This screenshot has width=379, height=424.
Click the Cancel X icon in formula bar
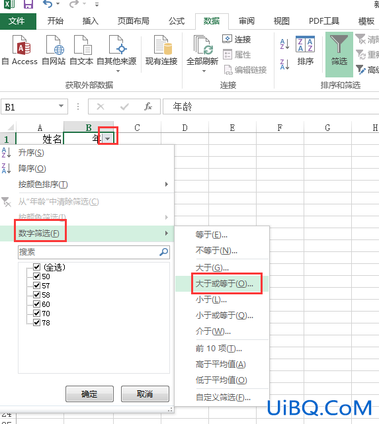click(x=101, y=106)
